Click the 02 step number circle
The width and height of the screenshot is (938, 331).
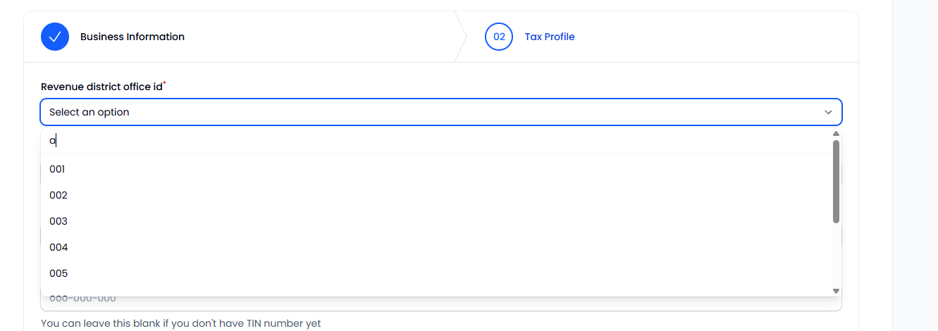point(499,37)
